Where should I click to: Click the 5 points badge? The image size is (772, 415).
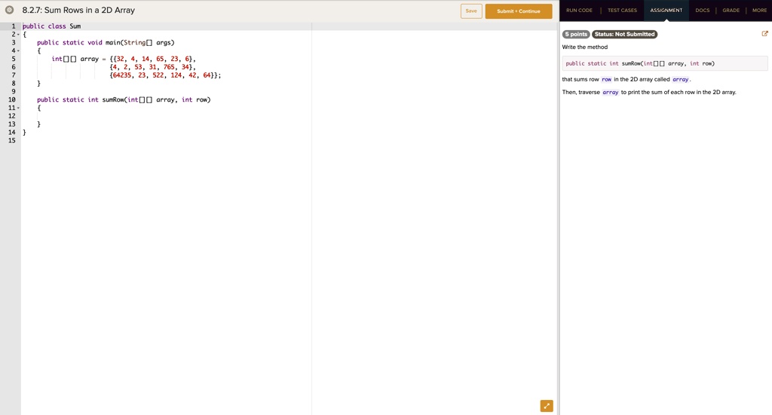point(576,35)
